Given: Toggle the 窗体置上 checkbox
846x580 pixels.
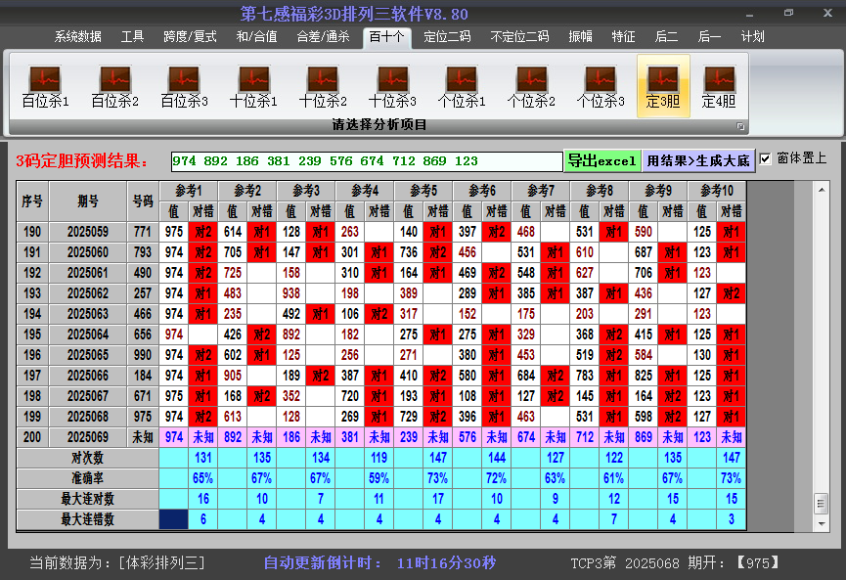Looking at the screenshot, I should pos(766,158).
